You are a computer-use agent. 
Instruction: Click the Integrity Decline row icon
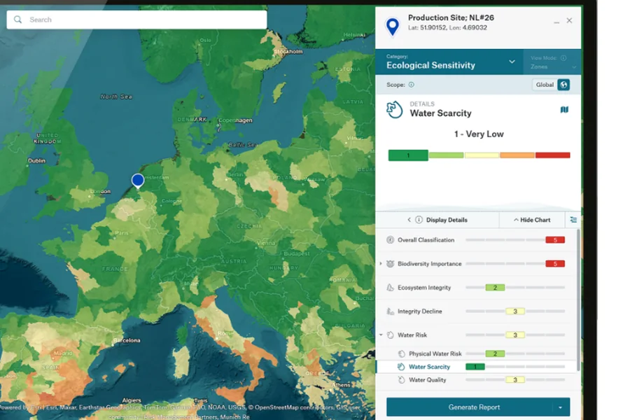coord(390,311)
